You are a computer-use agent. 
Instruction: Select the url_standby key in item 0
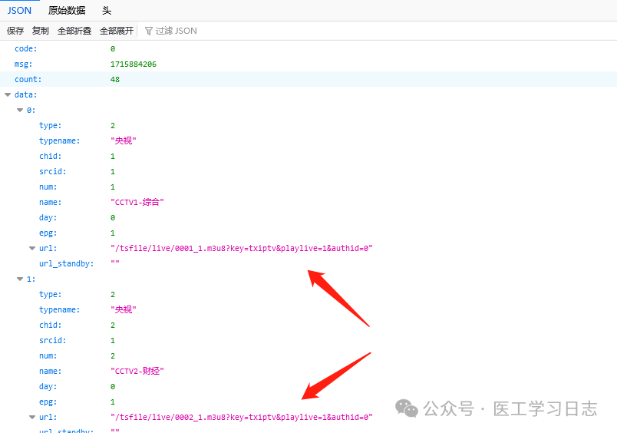67,264
